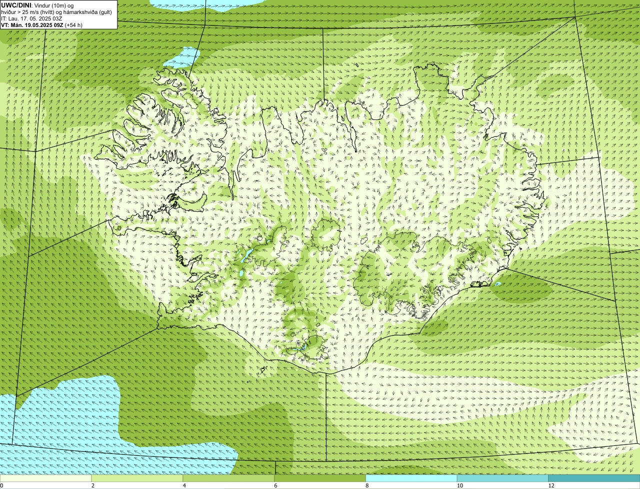Click the dark green 6–8 color scale segment
Screen dimensions: 640x489
[320, 478]
